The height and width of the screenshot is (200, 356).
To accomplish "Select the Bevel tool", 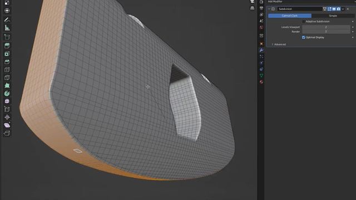I will 7,62.
